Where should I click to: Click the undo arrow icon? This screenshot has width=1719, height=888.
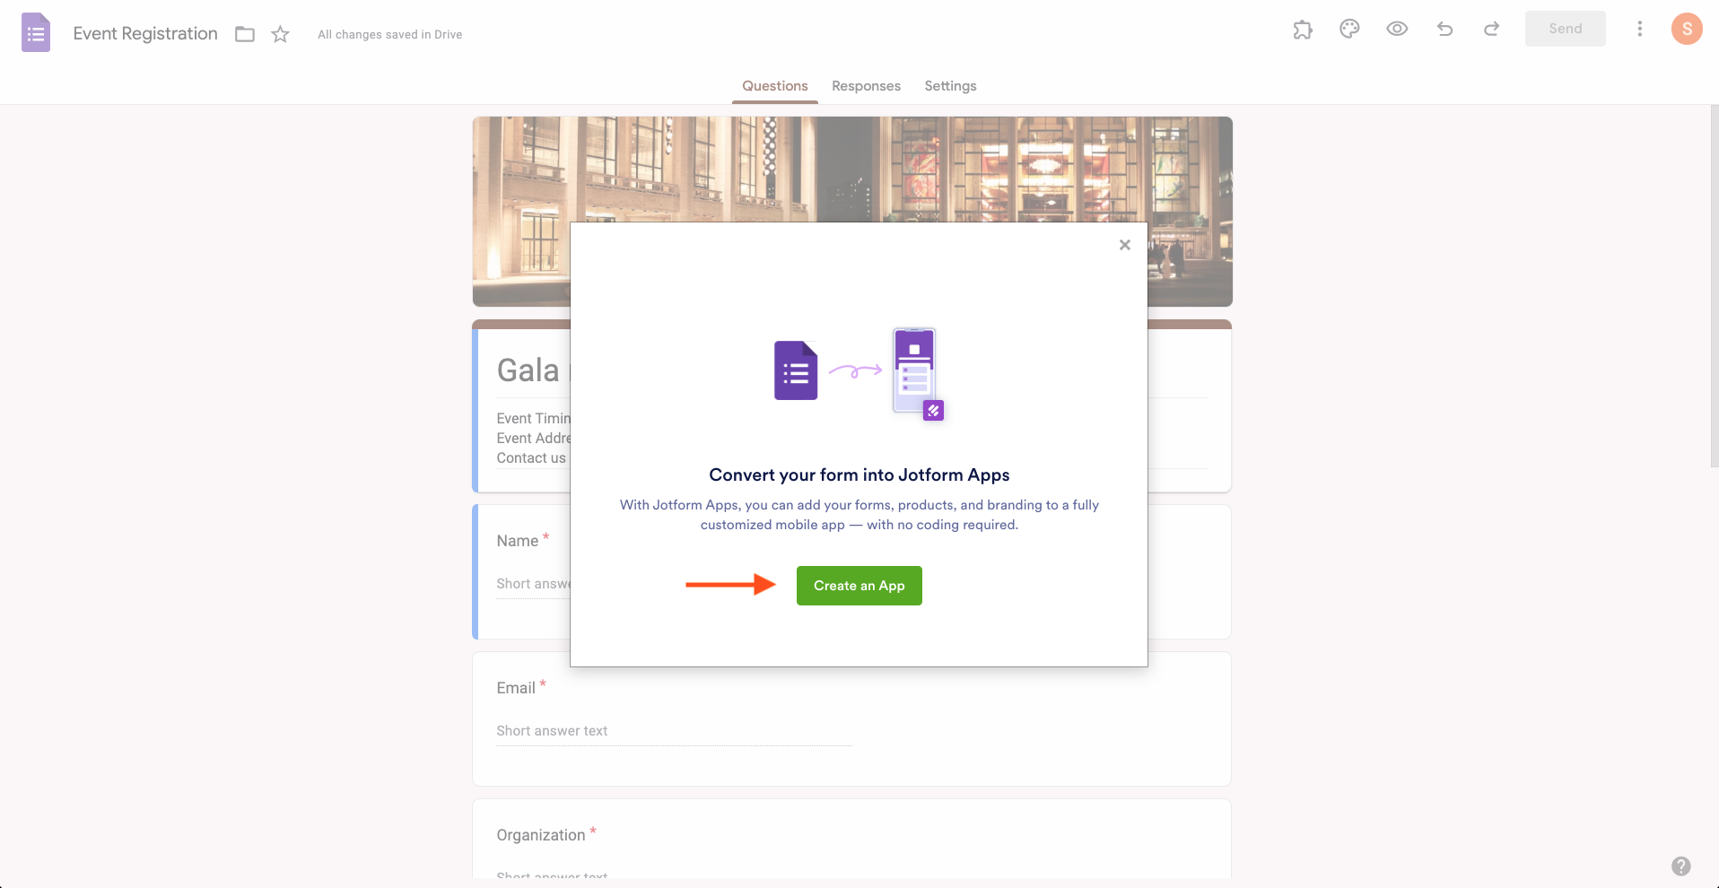[1444, 29]
